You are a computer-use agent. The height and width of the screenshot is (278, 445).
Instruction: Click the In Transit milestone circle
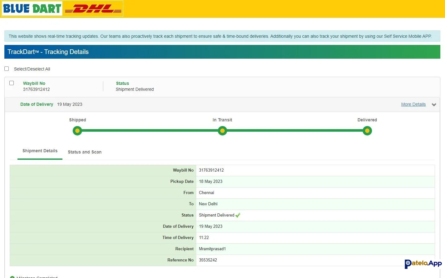tap(222, 131)
